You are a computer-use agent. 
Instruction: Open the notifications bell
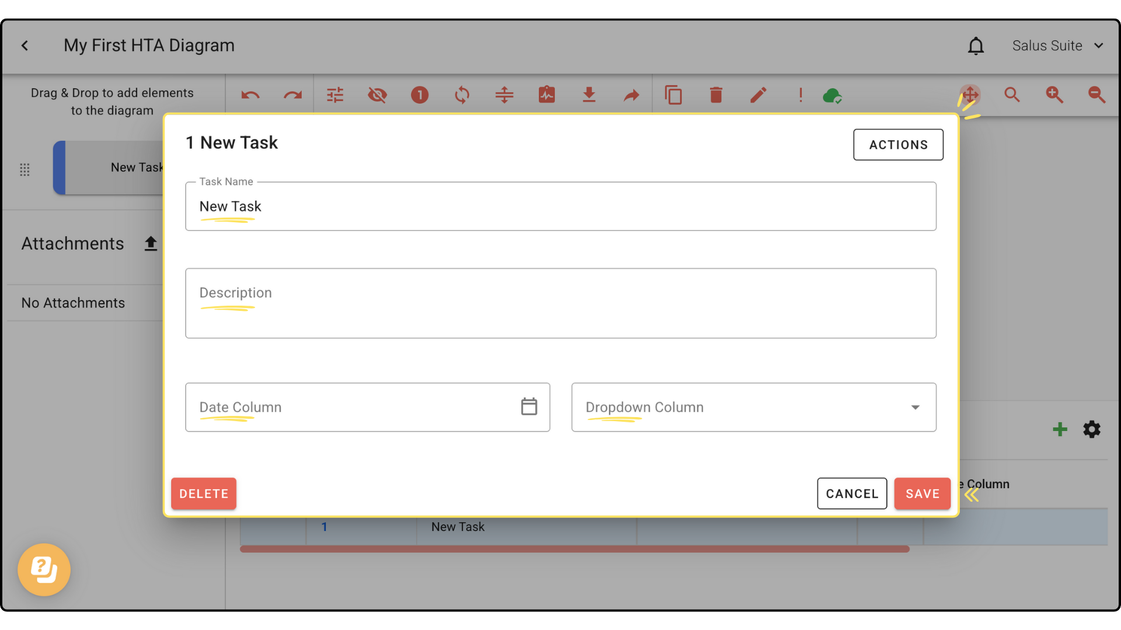point(976,45)
